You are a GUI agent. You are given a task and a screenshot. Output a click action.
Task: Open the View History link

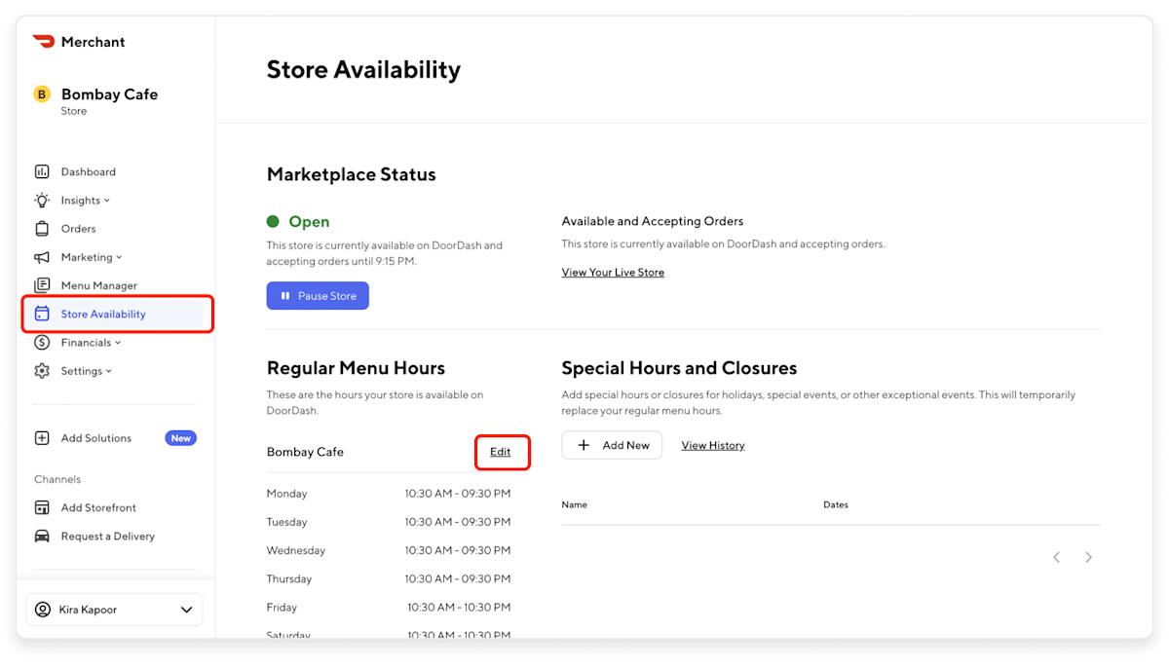(713, 445)
